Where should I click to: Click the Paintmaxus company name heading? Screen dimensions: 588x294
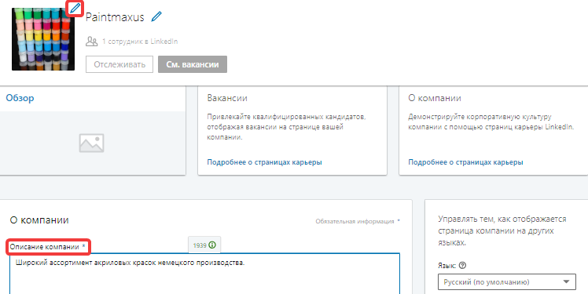(115, 17)
